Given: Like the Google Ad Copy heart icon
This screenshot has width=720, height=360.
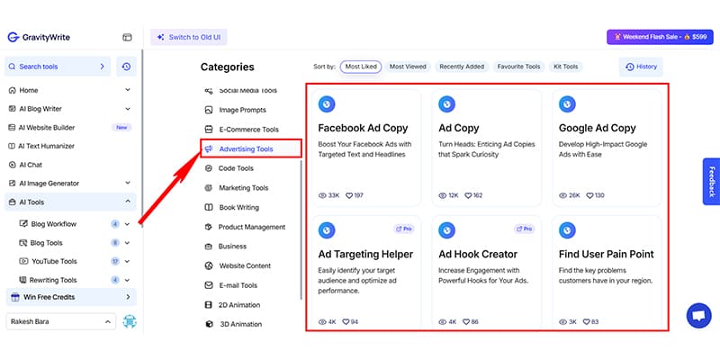Looking at the screenshot, I should tap(589, 195).
